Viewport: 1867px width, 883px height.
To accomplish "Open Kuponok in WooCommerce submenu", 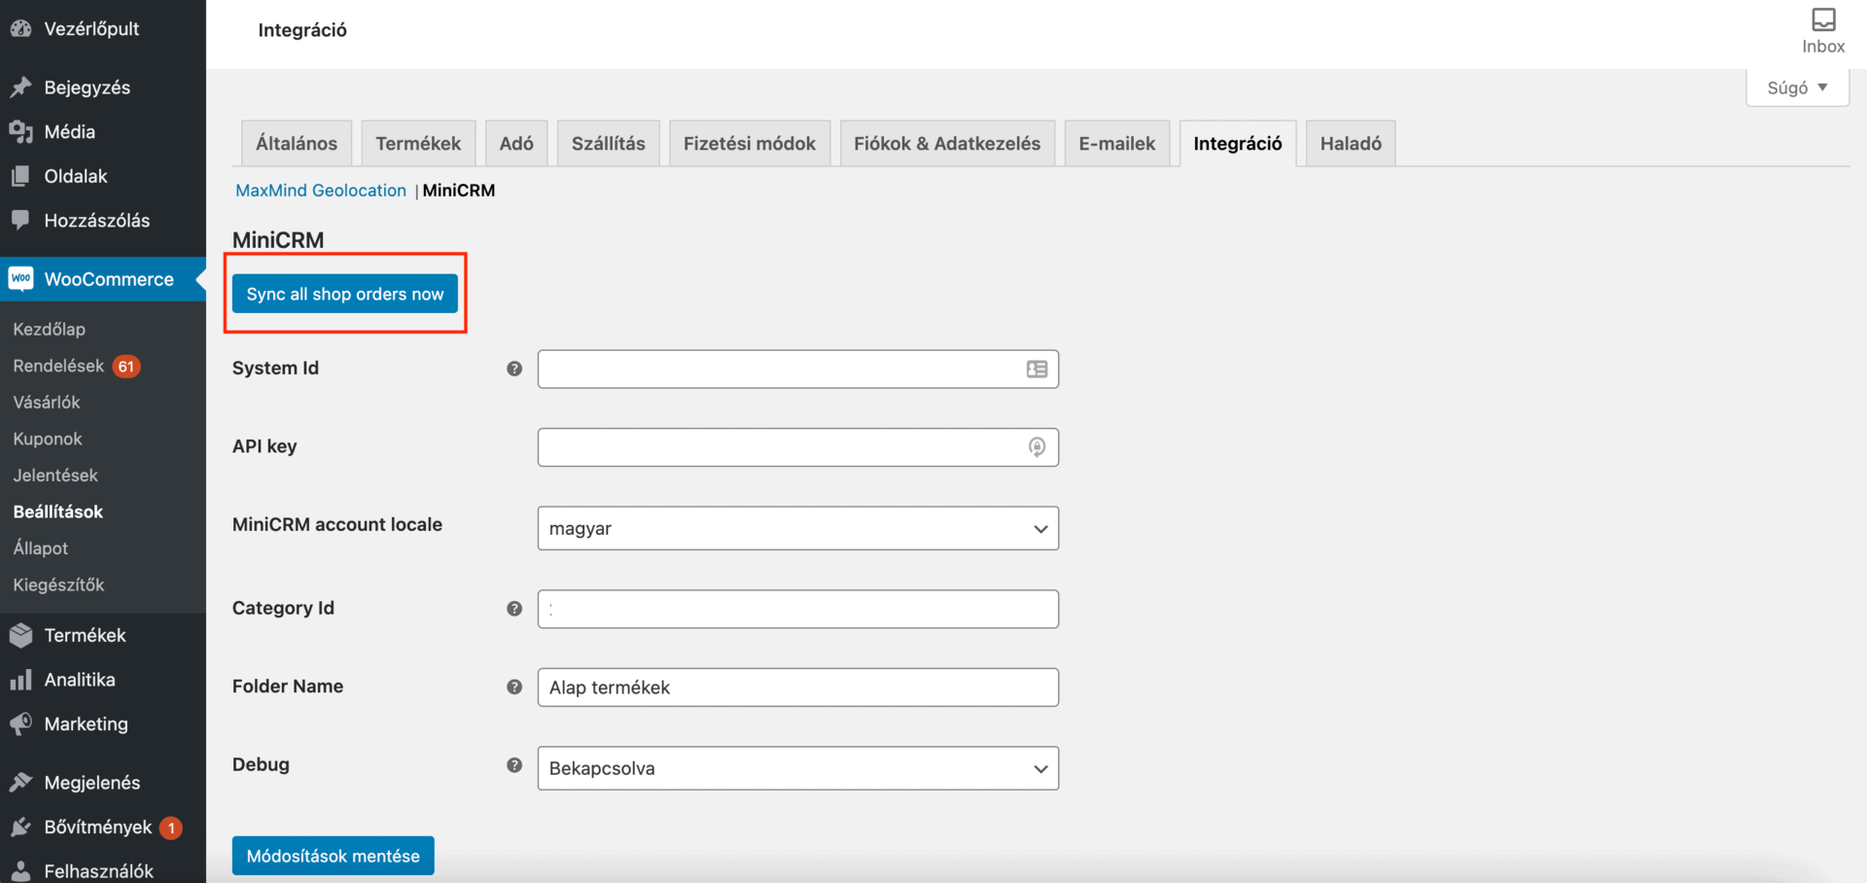I will (48, 440).
